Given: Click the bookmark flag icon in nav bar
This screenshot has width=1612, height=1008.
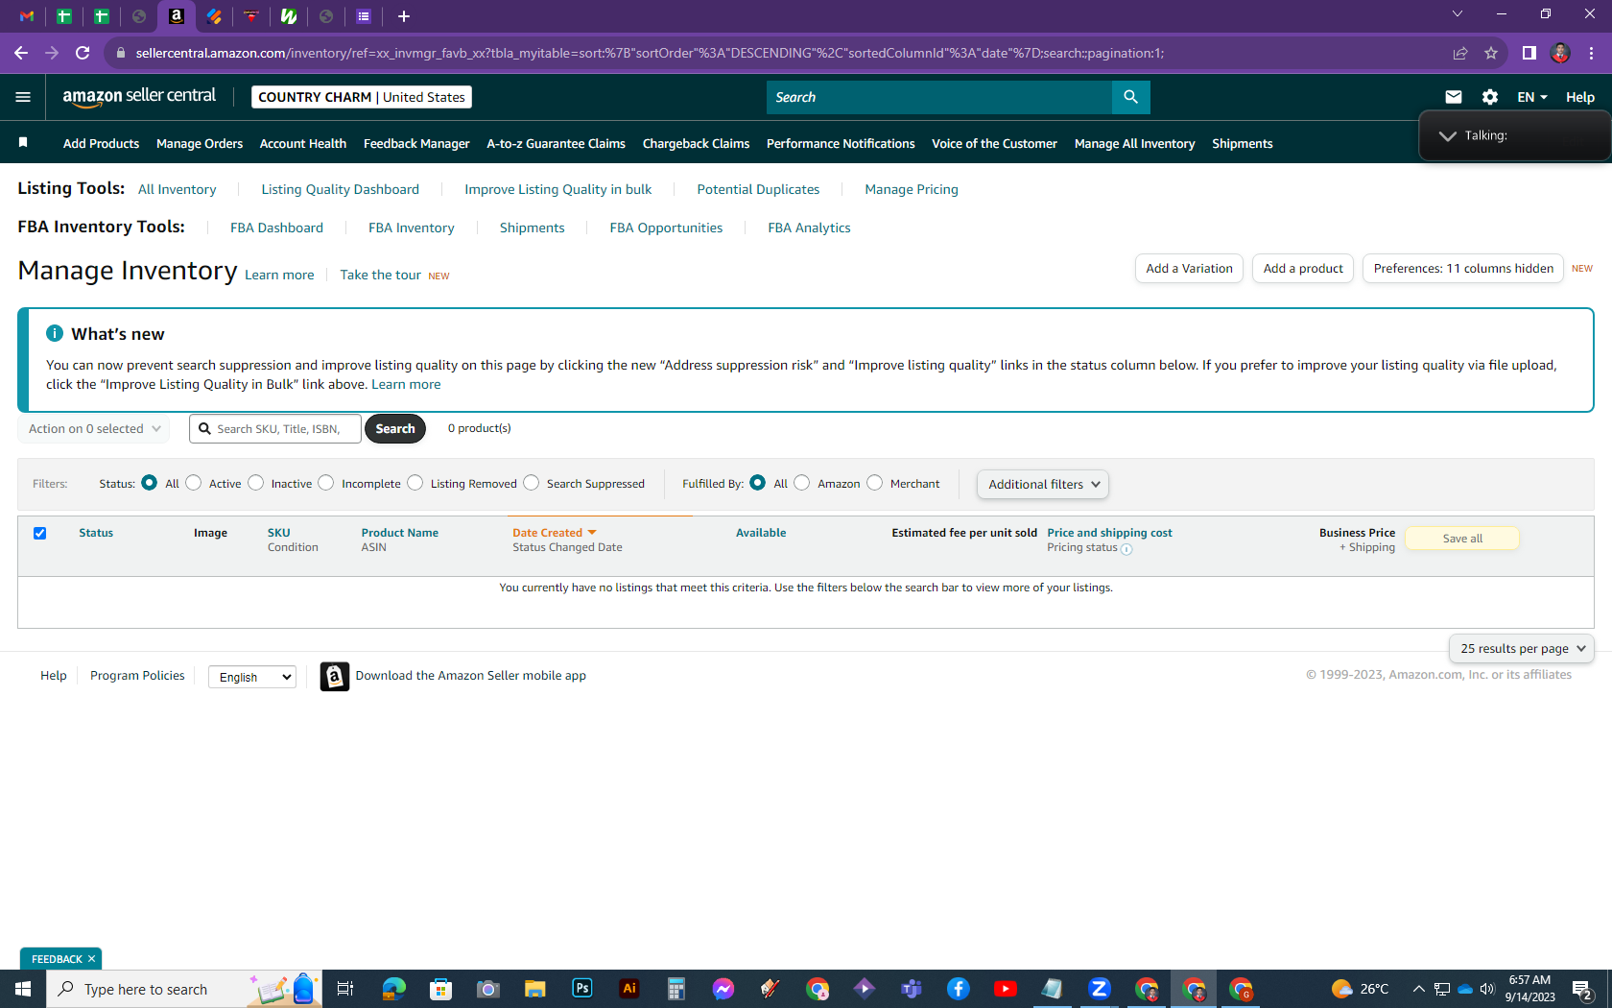Looking at the screenshot, I should pos(23,143).
